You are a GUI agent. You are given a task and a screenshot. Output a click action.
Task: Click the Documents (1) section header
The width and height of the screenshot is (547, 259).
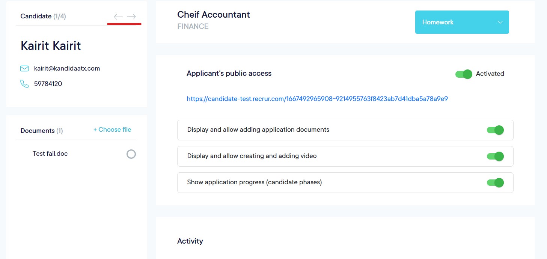42,131
